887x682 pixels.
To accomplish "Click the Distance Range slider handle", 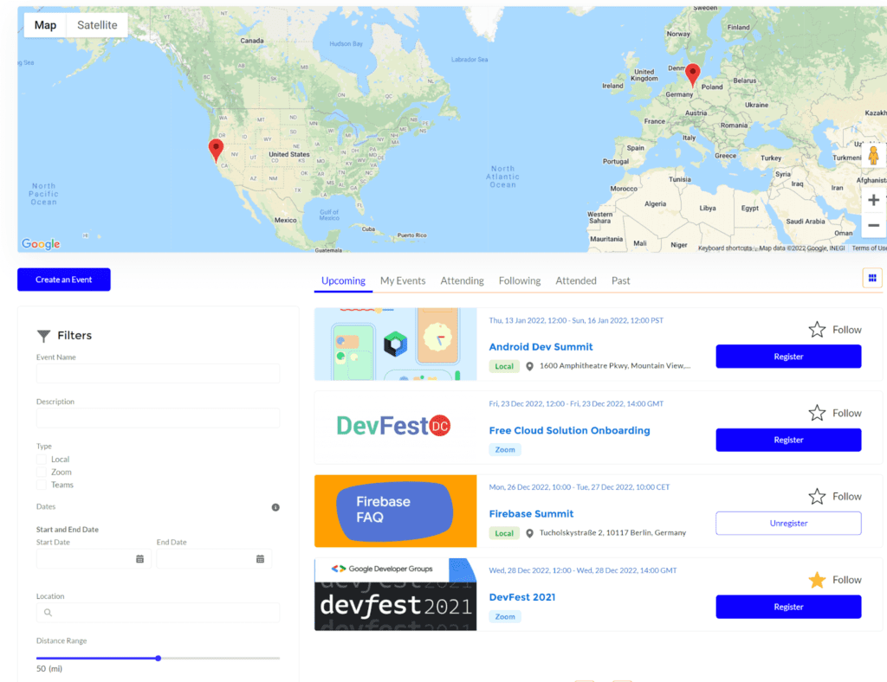I will (159, 659).
